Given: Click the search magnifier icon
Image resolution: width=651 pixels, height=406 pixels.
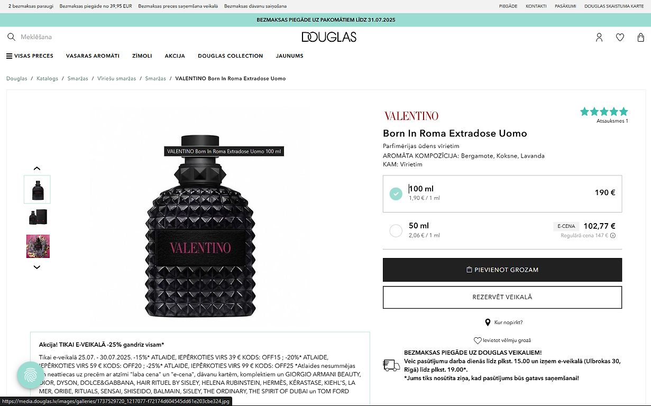Looking at the screenshot, I should (x=11, y=37).
